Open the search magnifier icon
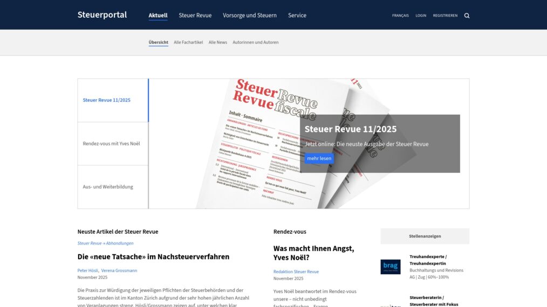547x307 pixels. (467, 16)
